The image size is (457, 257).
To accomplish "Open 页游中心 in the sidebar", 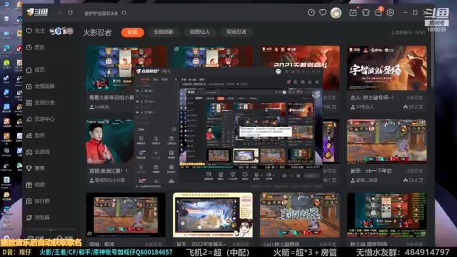I will 40,119.
